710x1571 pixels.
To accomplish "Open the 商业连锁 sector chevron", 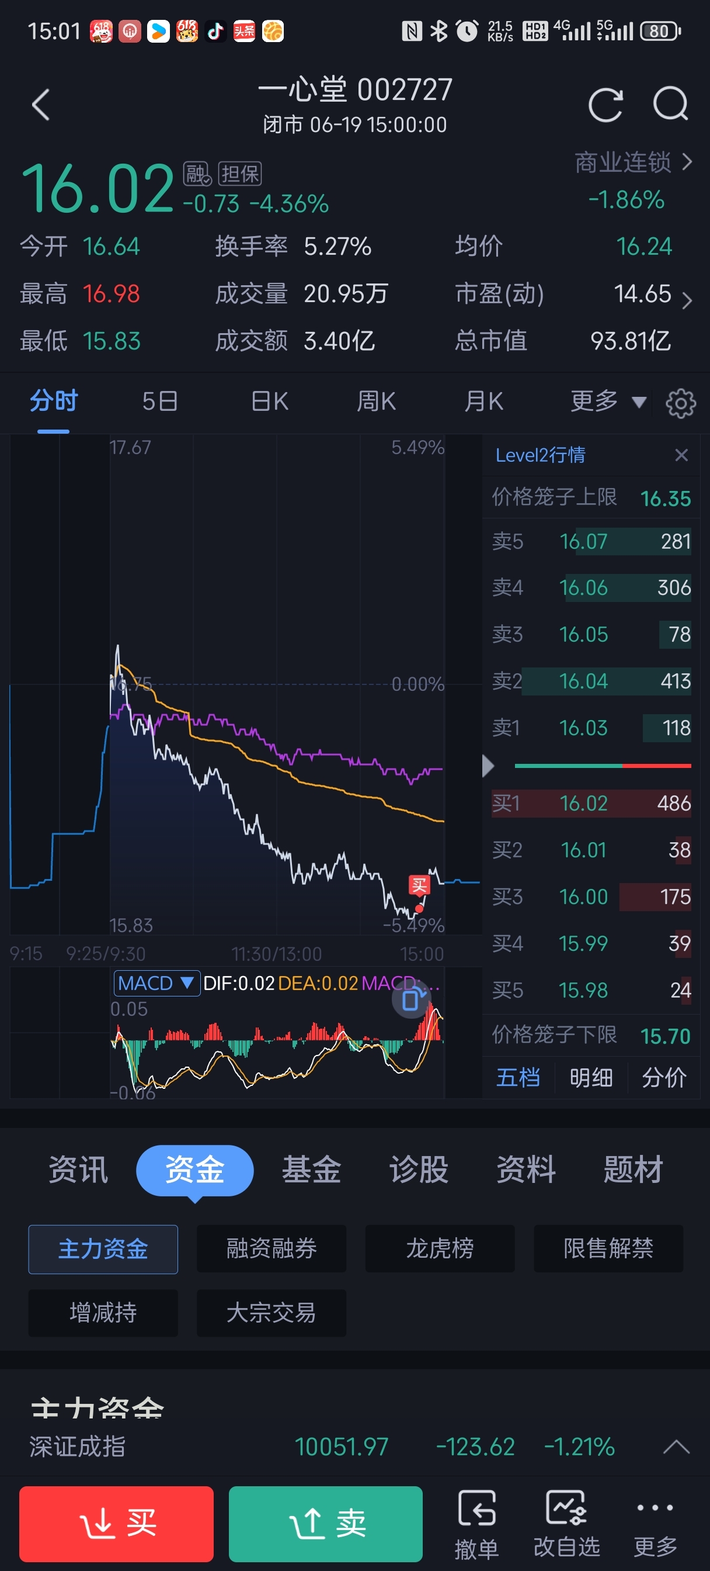I will coord(687,162).
